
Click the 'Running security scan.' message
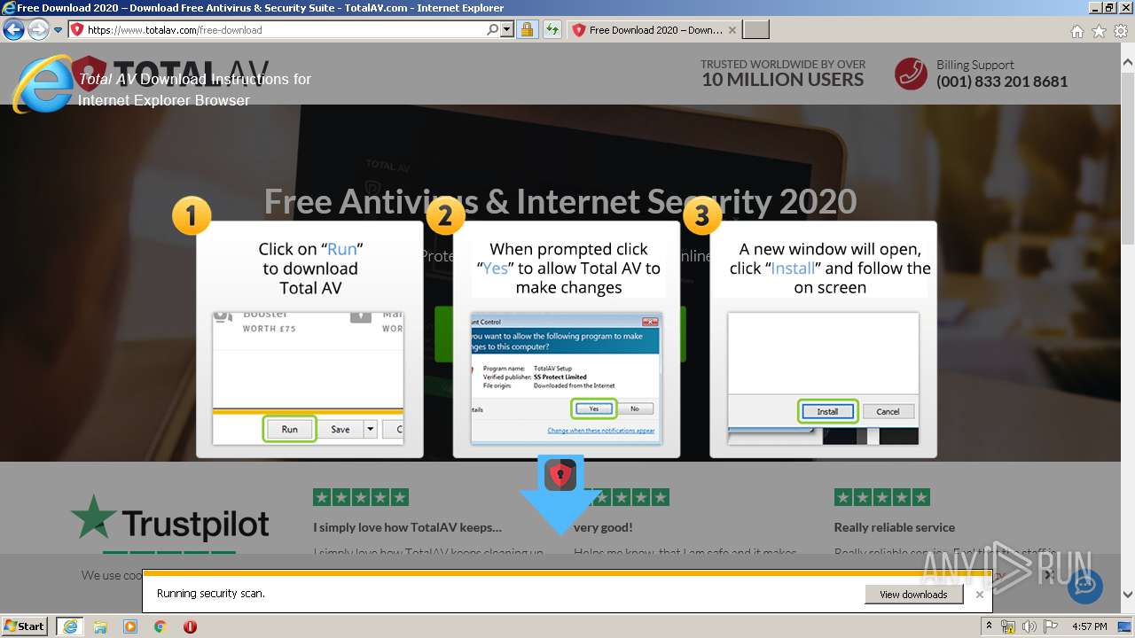coord(211,594)
